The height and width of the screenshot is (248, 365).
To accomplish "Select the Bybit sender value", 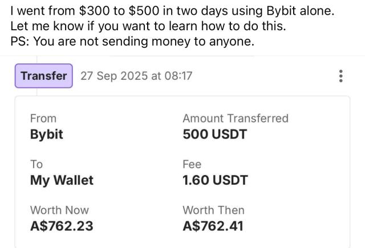I will 46,135.
